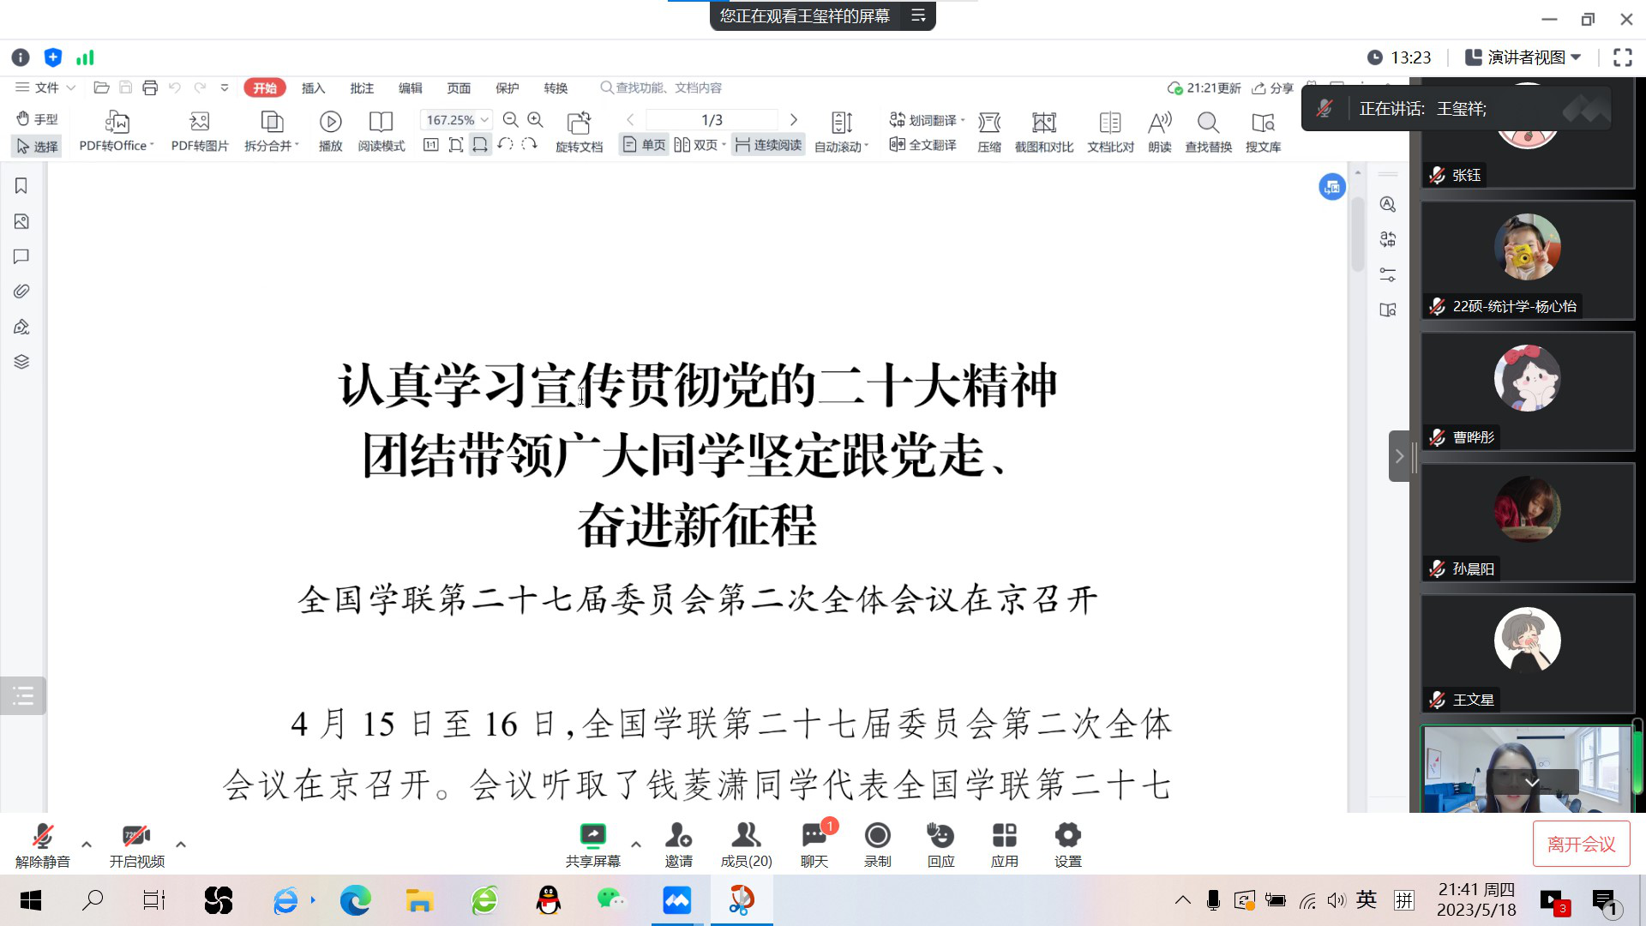Open the Chat window
This screenshot has height=926, width=1646.
tap(814, 836)
